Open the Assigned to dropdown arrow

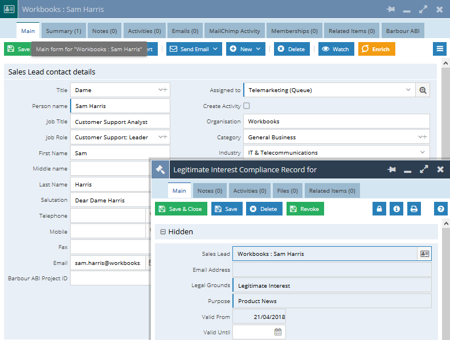408,90
